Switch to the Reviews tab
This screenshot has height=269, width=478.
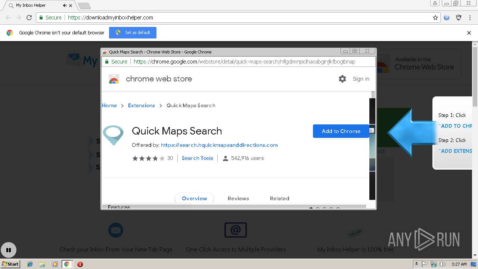pyautogui.click(x=238, y=198)
